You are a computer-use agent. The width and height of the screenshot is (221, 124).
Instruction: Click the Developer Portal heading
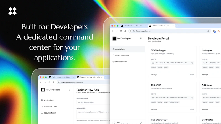coord(158,39)
